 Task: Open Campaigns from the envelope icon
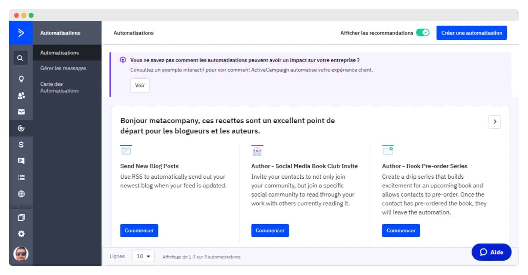tap(21, 112)
